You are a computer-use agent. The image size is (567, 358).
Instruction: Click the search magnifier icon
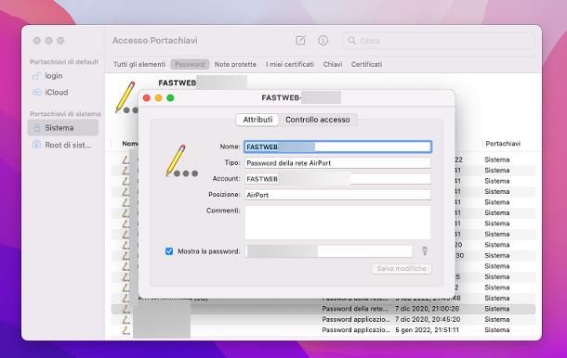pos(351,41)
